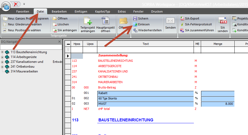Open SIA-Fehlerprotokoll
The width and height of the screenshot is (248, 135).
click(x=182, y=24)
